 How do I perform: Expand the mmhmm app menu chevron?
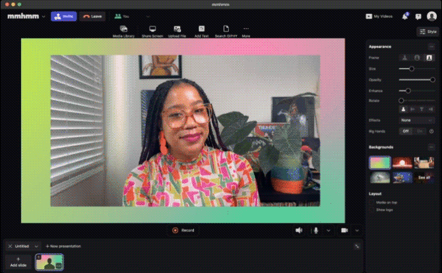(x=44, y=16)
